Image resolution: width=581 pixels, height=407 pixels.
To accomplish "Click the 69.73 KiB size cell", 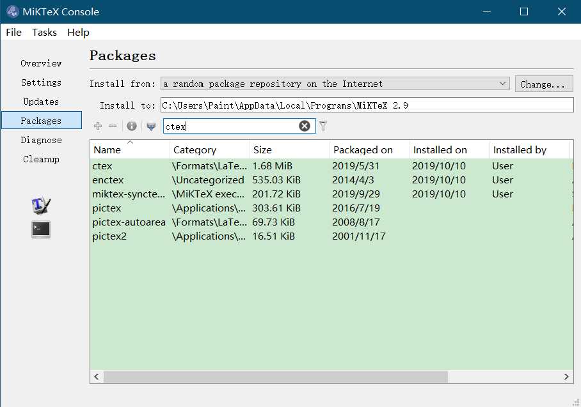I will (273, 222).
